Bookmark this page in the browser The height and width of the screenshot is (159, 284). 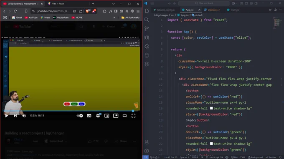click(26, 11)
